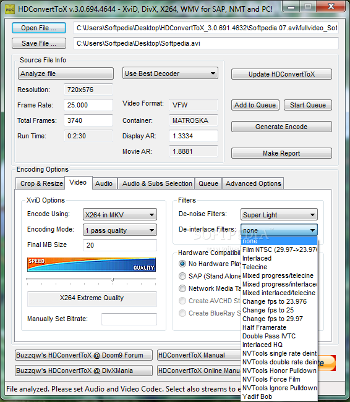
Task: Click Update HDConvertToX button
Action: (281, 74)
